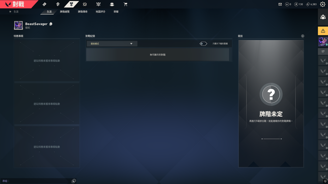Switch to the 地圖評分 tab
This screenshot has width=328, height=184.
101,12
